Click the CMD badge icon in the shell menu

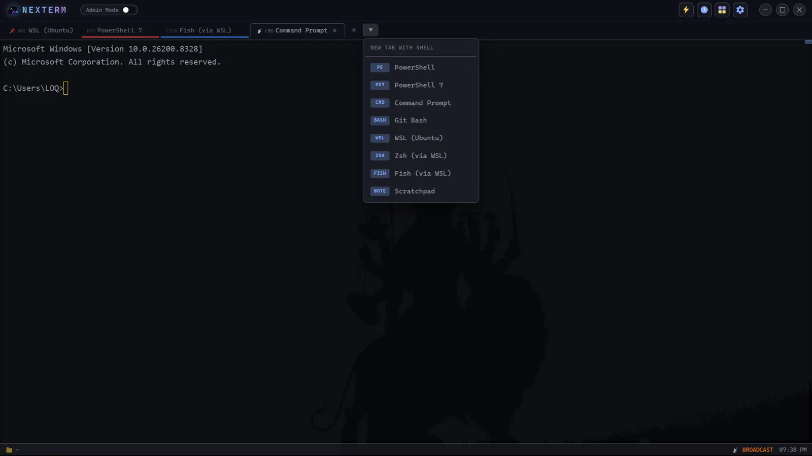click(380, 103)
